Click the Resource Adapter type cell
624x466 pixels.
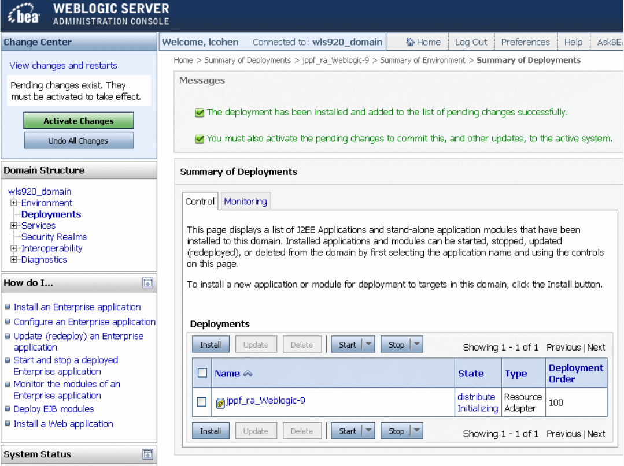[523, 402]
